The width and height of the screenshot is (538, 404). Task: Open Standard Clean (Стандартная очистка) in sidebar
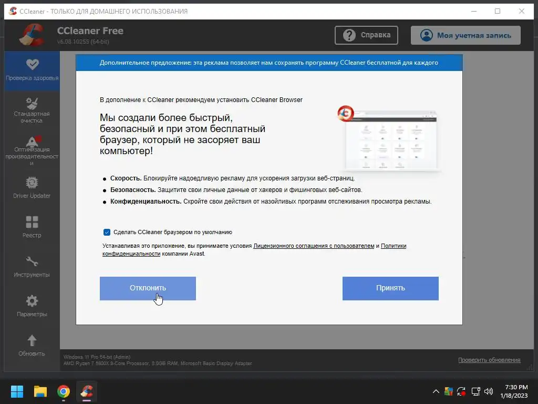click(x=32, y=110)
